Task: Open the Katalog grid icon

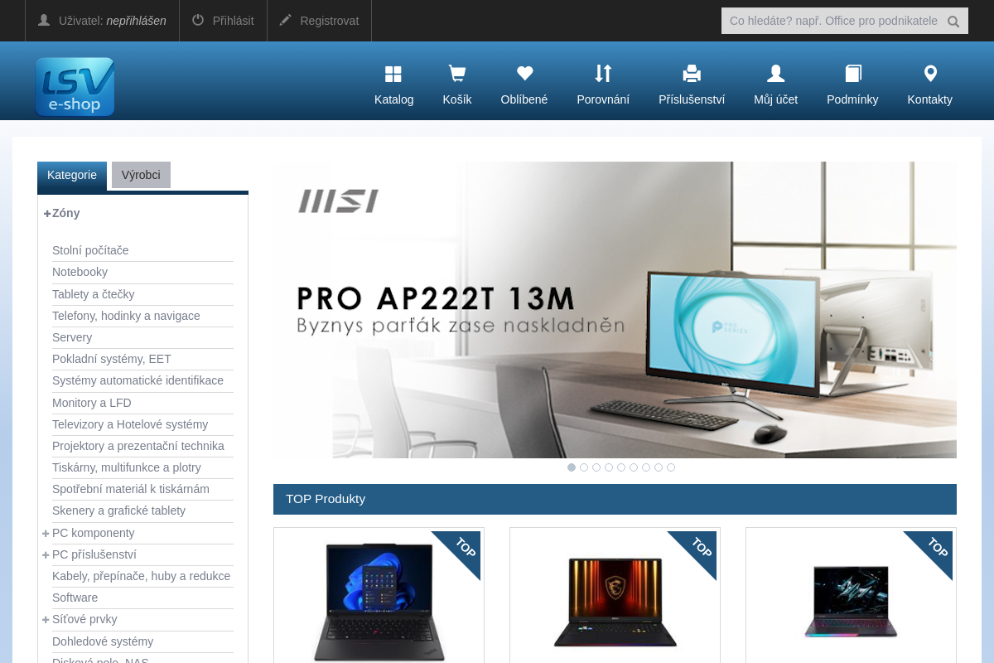Action: (x=393, y=74)
